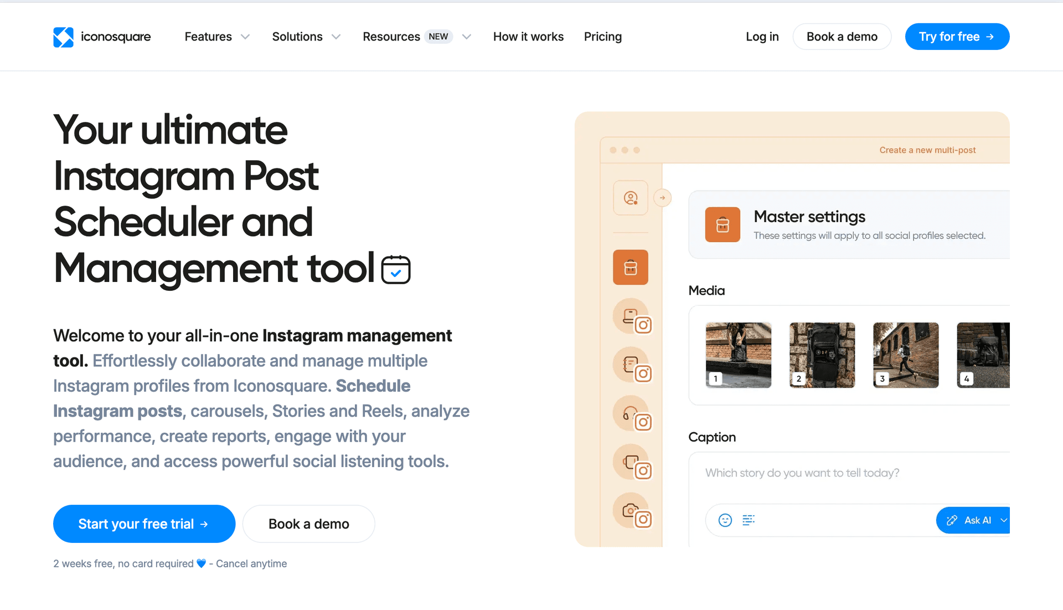
Task: Click the small arrow expand sidebar button
Action: point(662,198)
